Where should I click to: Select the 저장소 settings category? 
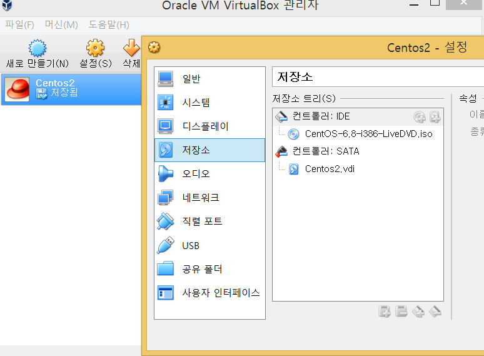tap(209, 150)
